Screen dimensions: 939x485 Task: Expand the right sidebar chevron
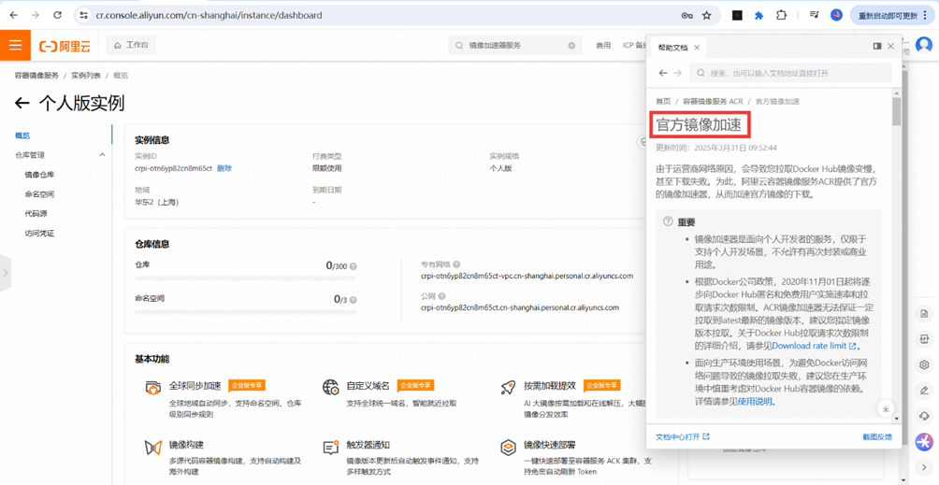coord(924,466)
